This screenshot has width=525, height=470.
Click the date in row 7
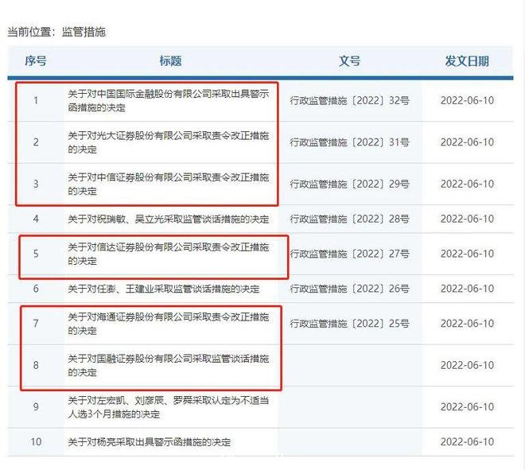468,324
